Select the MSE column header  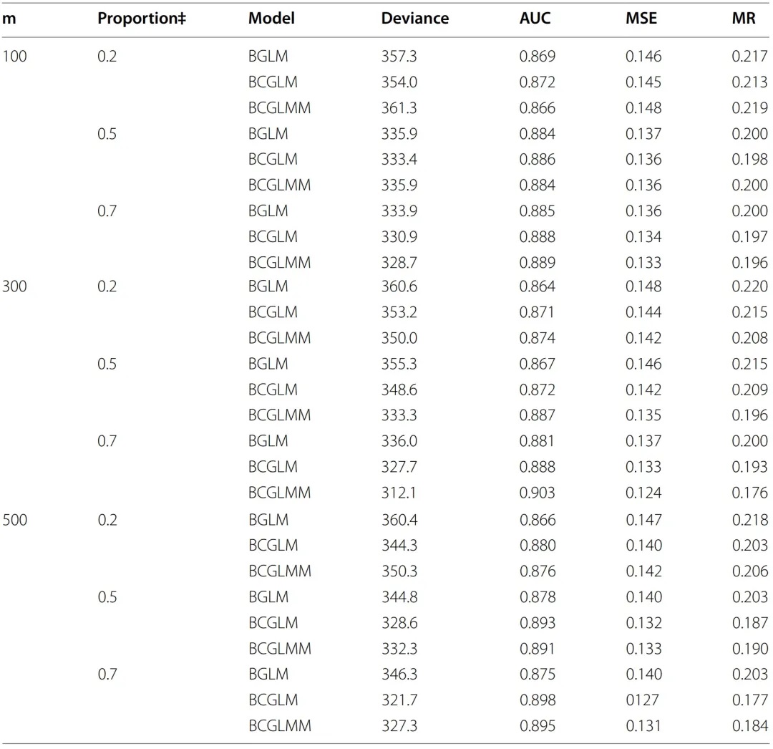[x=641, y=18]
